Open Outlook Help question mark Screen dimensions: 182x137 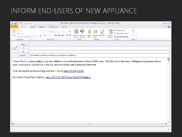pos(169,27)
